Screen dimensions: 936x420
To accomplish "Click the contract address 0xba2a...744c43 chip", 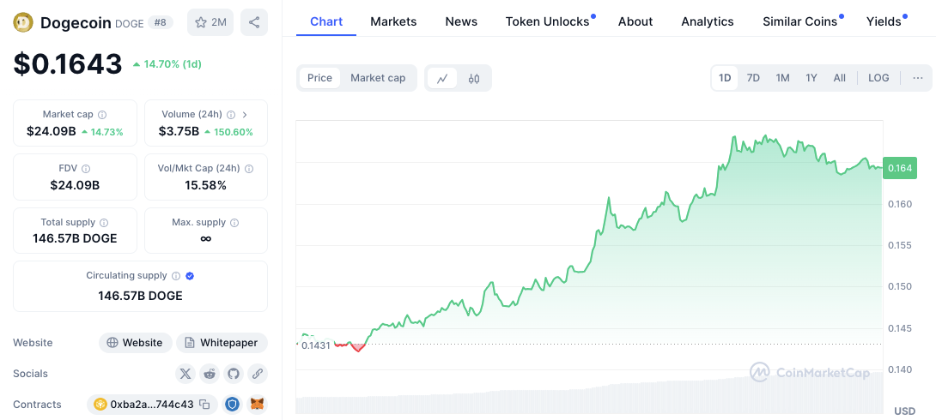I will (x=152, y=404).
